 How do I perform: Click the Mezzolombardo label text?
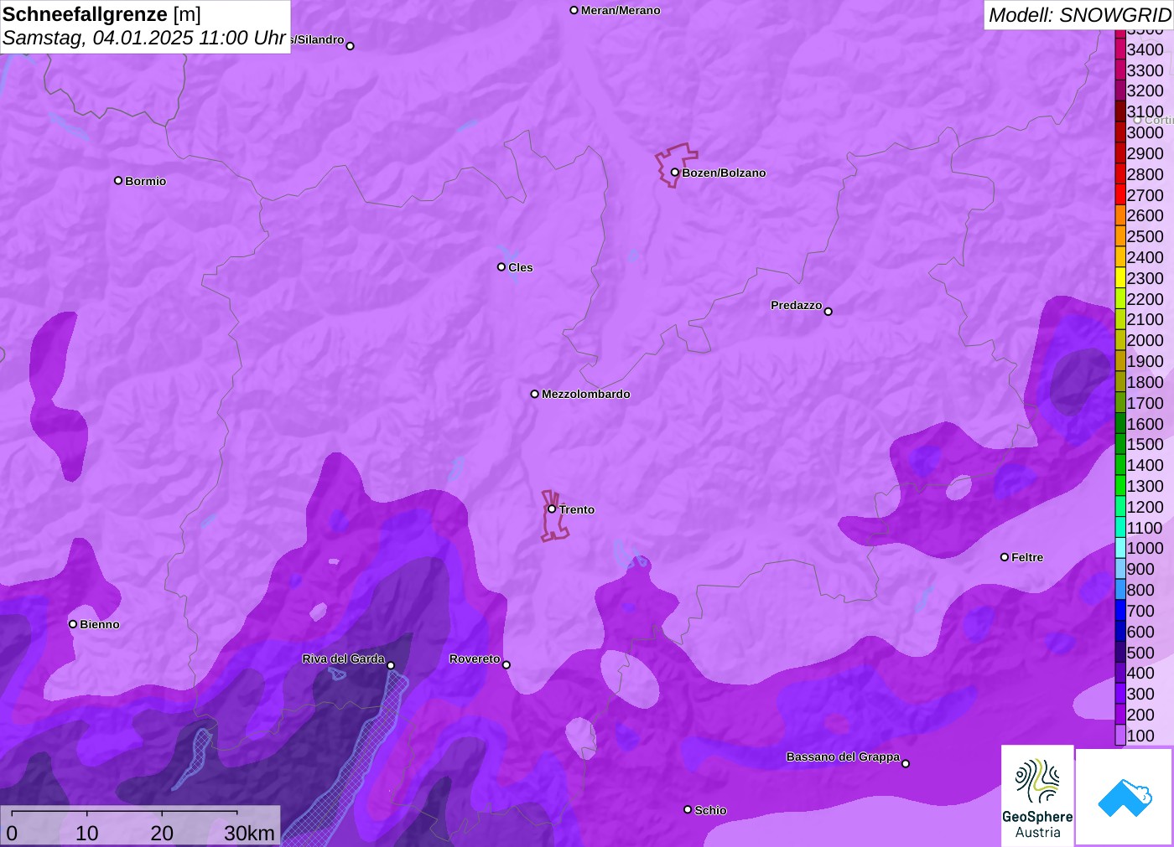(586, 394)
